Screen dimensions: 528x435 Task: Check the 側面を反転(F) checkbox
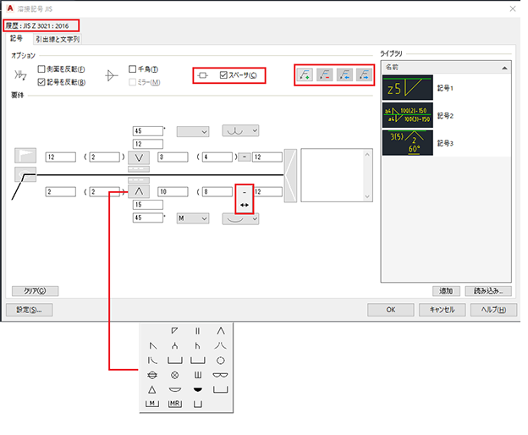41,69
